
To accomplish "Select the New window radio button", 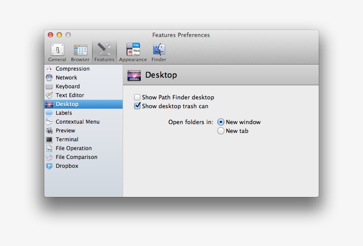I will 221,122.
